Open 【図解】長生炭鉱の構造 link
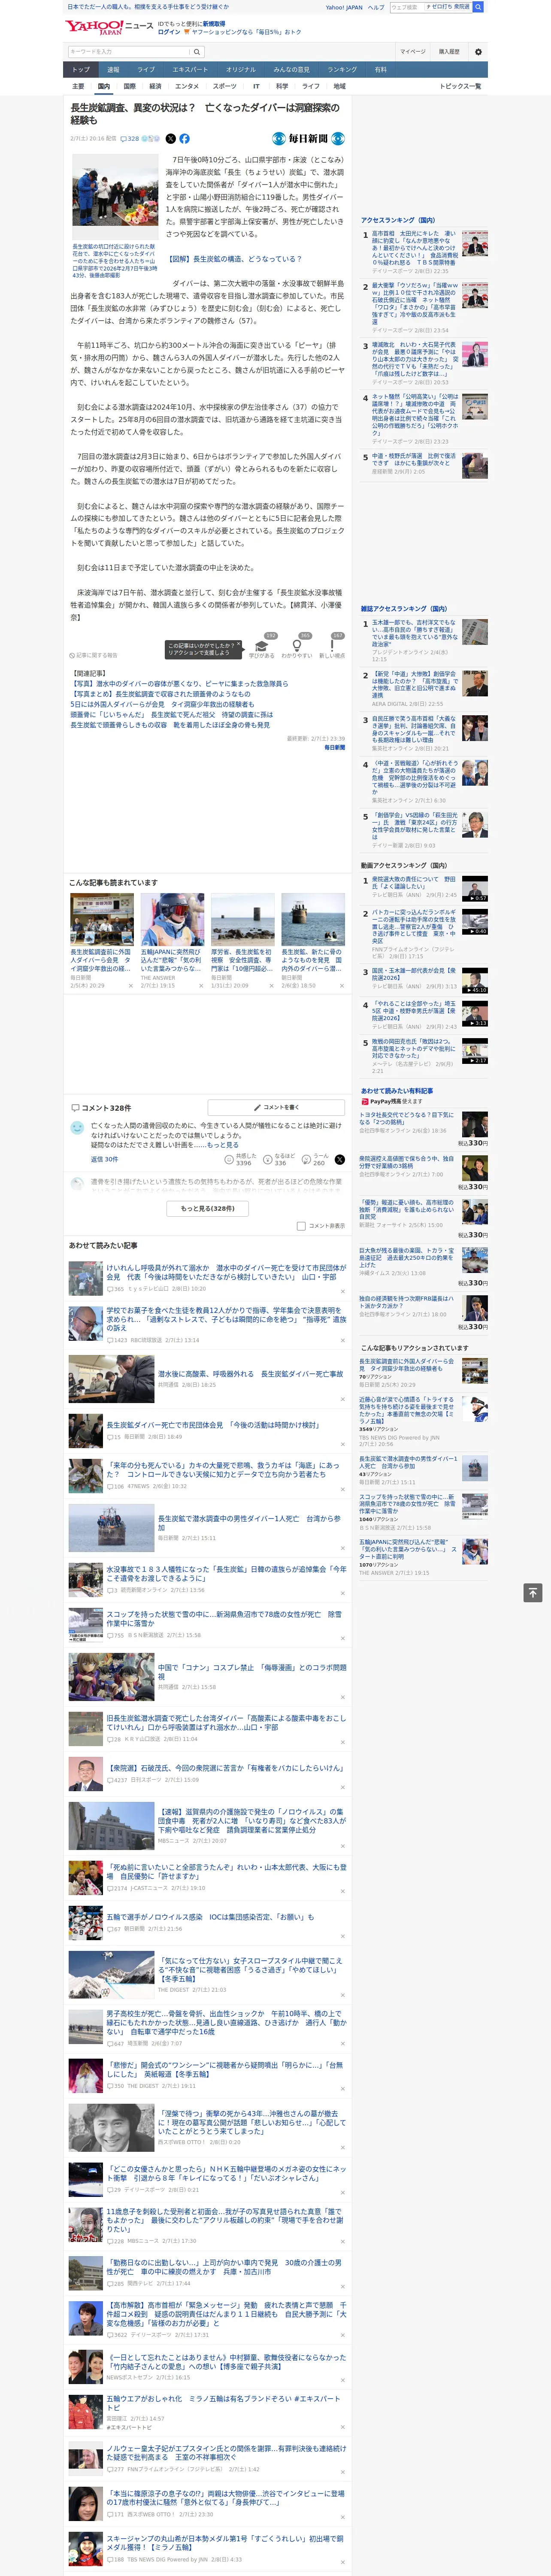The height and width of the screenshot is (2576, 551). point(235,259)
